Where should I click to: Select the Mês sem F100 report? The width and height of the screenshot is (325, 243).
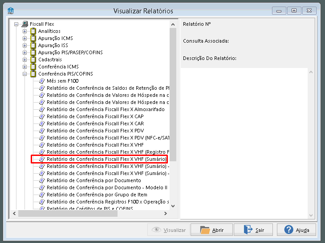(63, 81)
